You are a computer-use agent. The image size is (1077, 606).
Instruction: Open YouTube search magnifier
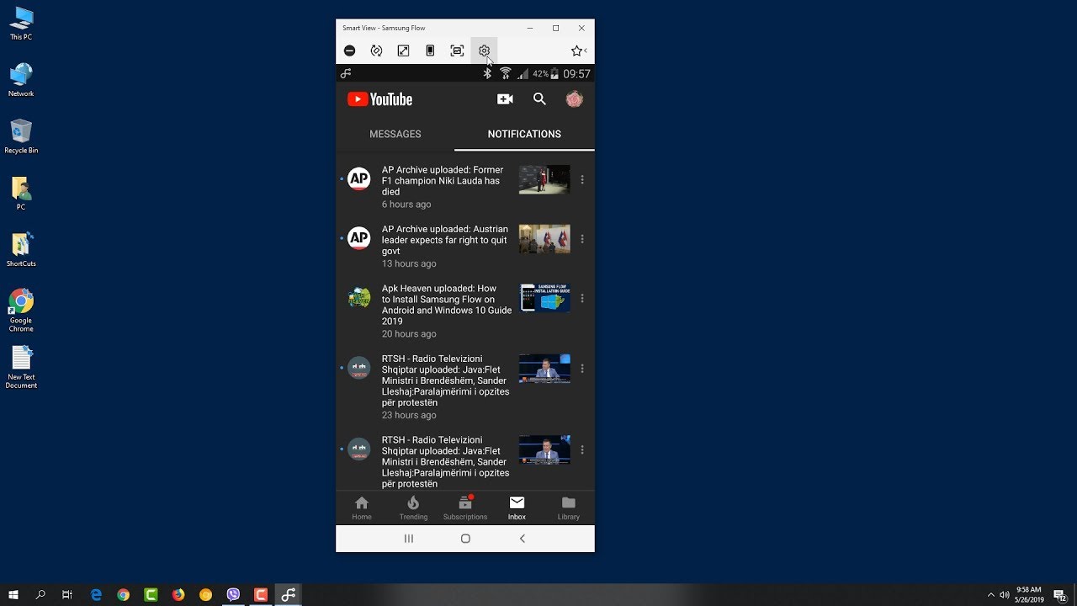(539, 99)
